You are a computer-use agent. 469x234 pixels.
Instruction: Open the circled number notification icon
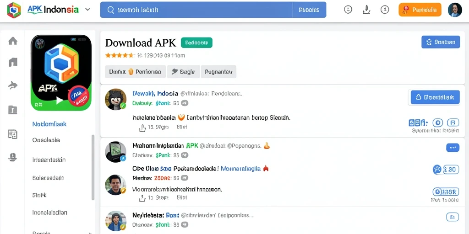(385, 10)
